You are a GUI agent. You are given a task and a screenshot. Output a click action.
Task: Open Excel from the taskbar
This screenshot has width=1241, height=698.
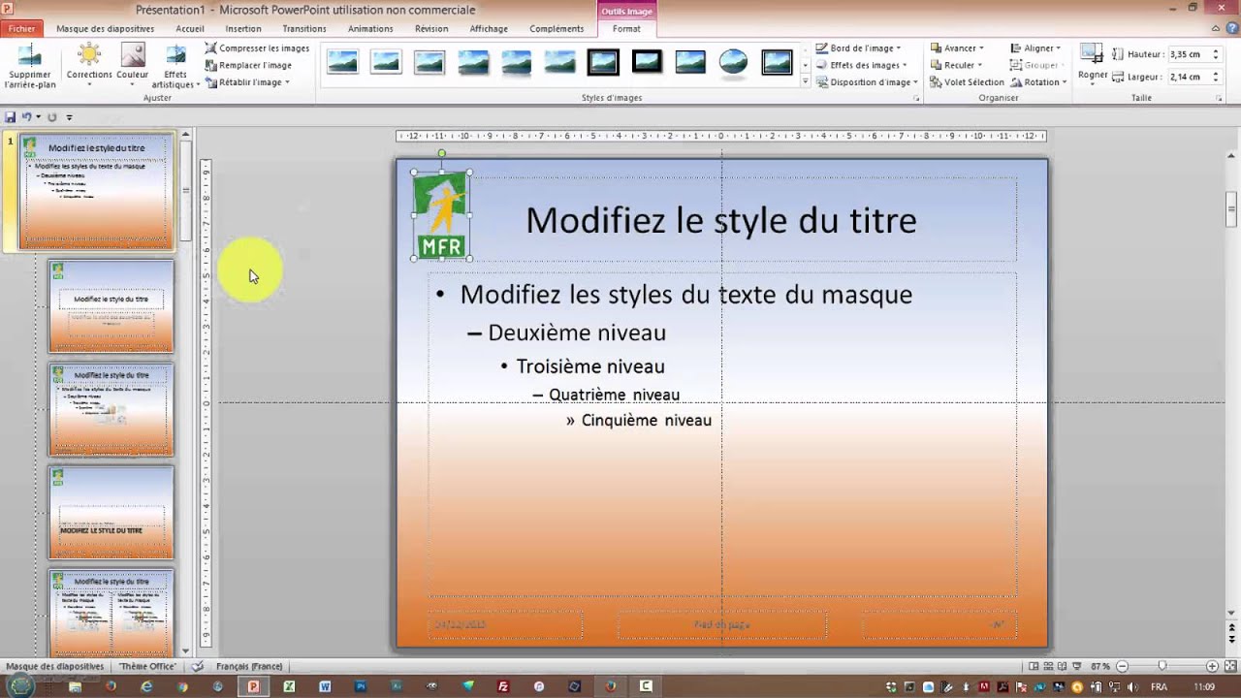click(x=289, y=686)
